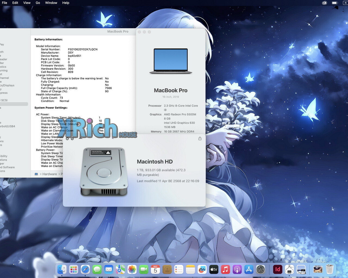Screen dimensions: 348x278
Task: Click the Firmware Version value 0b00
Action: click(71, 65)
